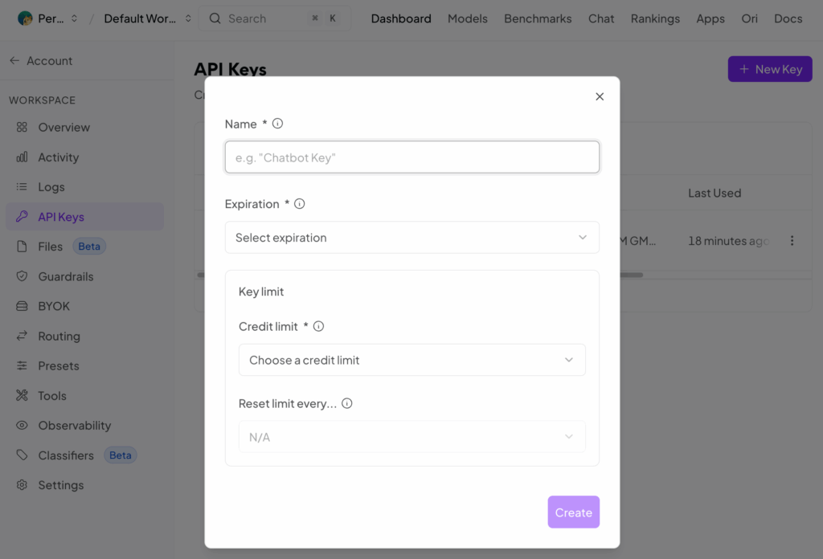This screenshot has width=823, height=559.
Task: Click the Routing arrows icon
Action: pyautogui.click(x=22, y=336)
